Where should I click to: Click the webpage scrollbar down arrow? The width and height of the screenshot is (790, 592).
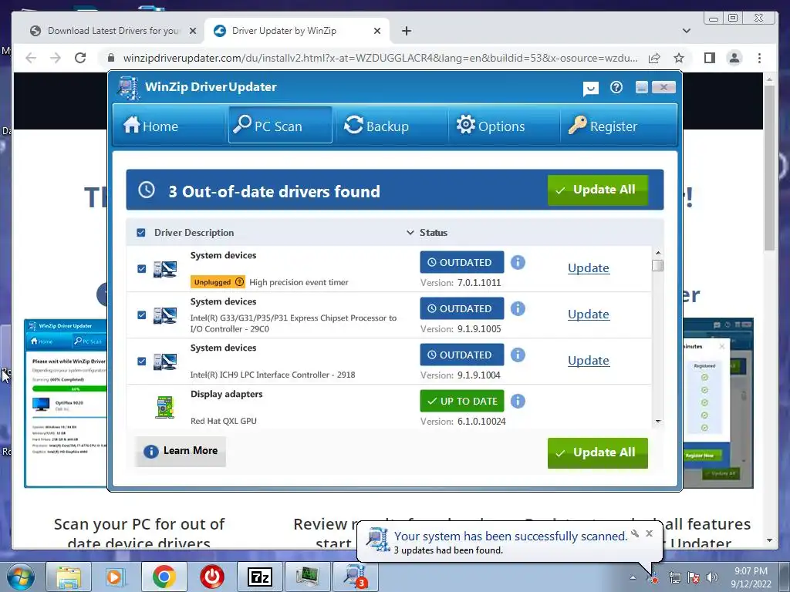click(769, 540)
